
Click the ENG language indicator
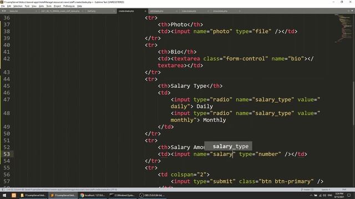pos(330,195)
